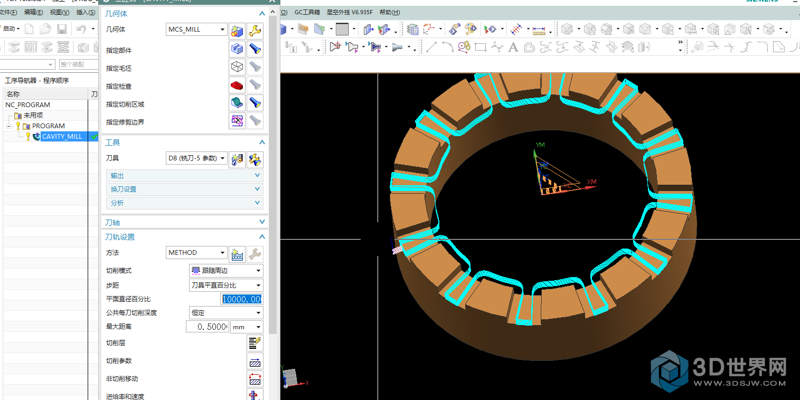Open the 插入(S) menu

click(86, 12)
